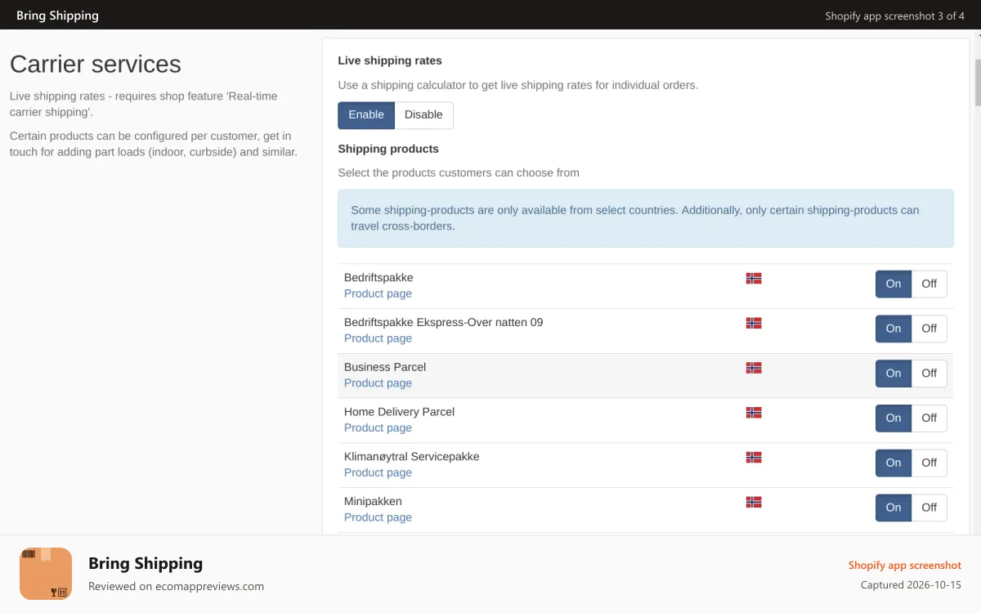981x613 pixels.
Task: Turn Bedriftspakke On
Action: click(894, 284)
